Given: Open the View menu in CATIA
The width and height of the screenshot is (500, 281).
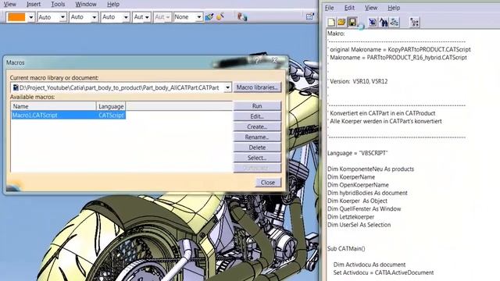Looking at the screenshot, I should pyautogui.click(x=9, y=4).
